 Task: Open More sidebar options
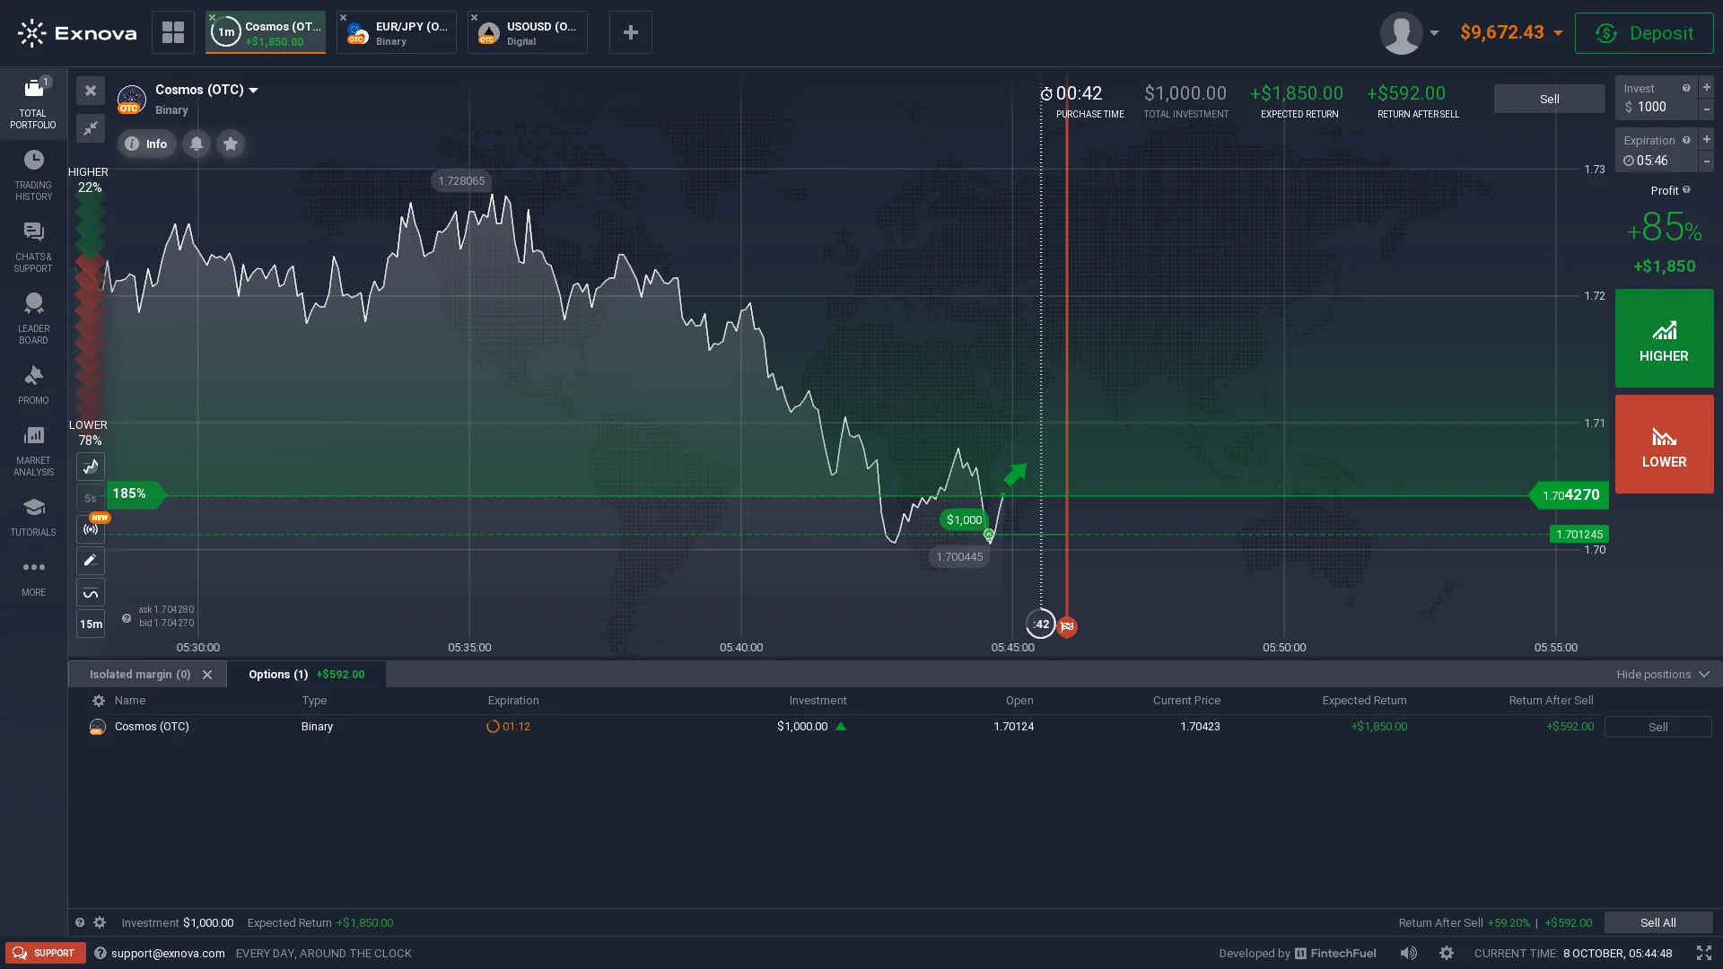coord(33,576)
